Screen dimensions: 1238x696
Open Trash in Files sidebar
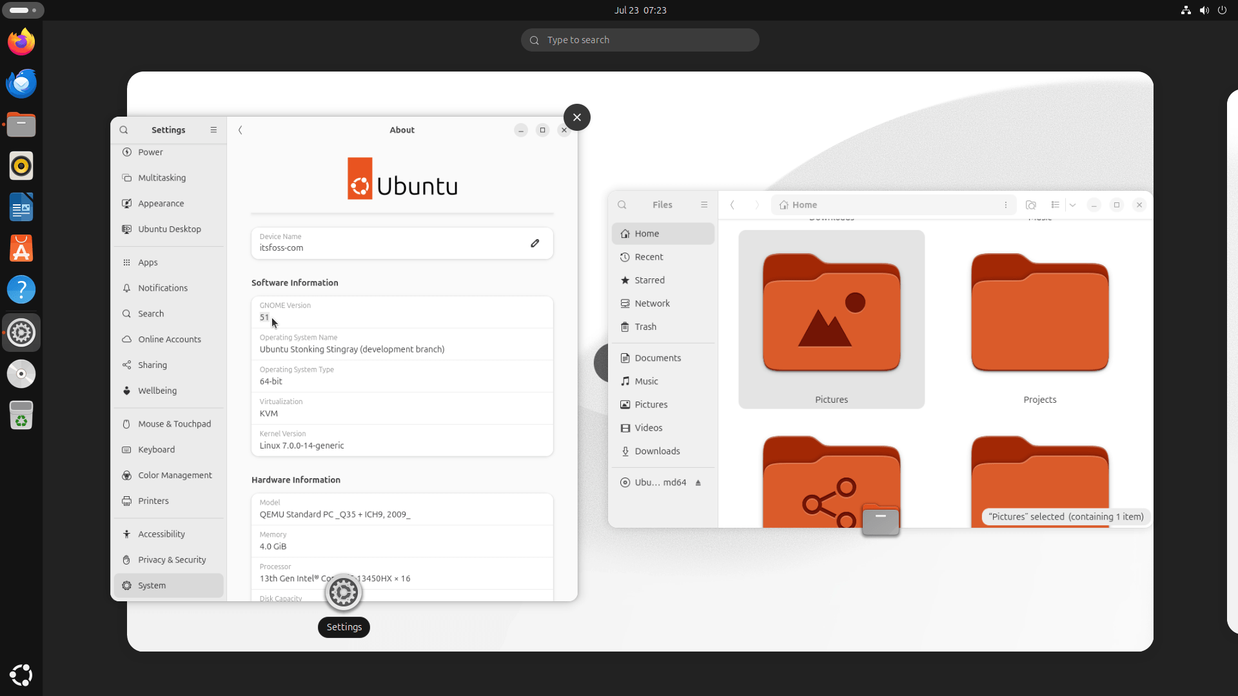click(x=663, y=327)
